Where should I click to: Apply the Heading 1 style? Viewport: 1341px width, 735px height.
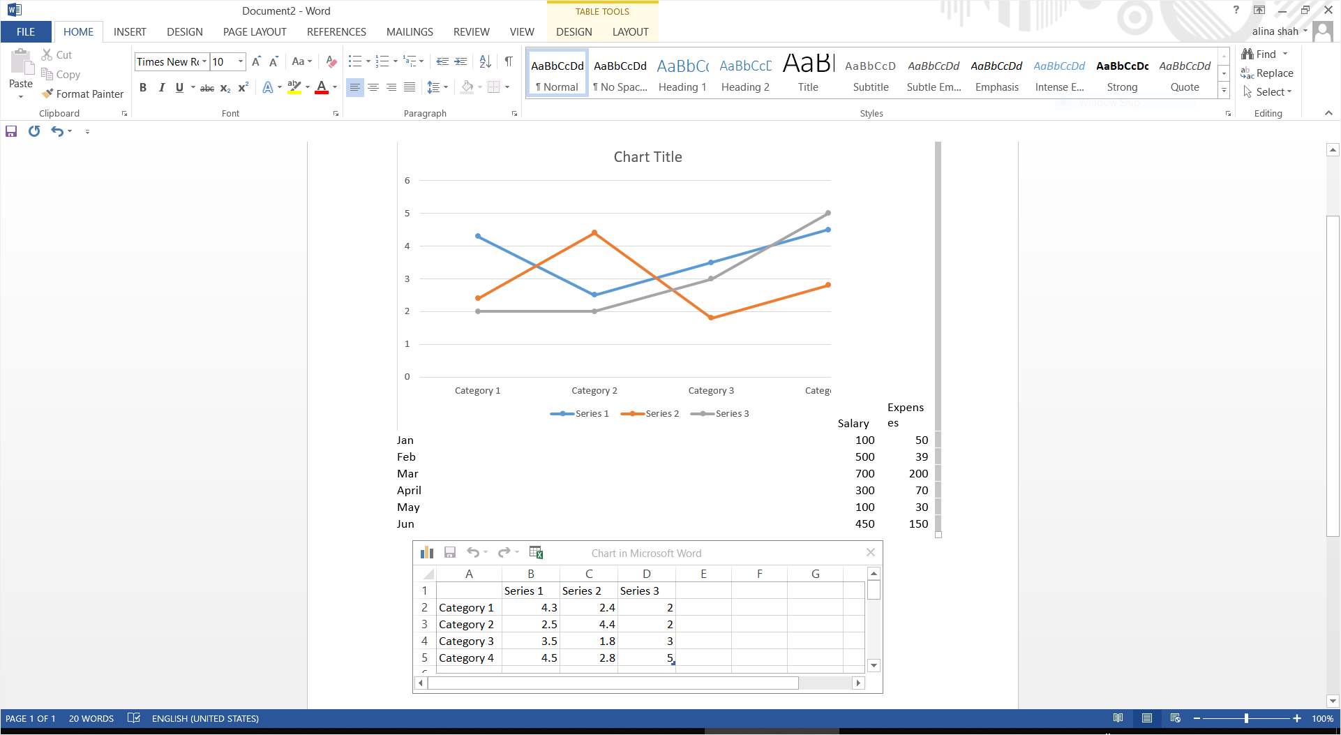point(682,74)
